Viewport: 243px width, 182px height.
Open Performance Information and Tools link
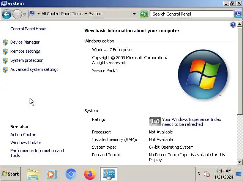click(37, 153)
